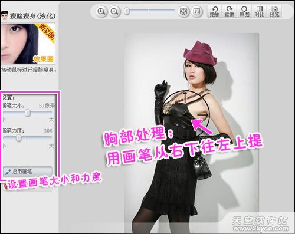
Task: Click the 启用画笔 enable brush button
Action: pyautogui.click(x=28, y=172)
